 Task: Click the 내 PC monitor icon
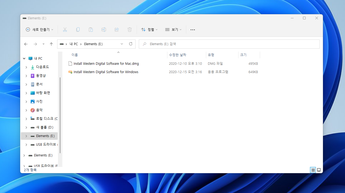click(30, 59)
